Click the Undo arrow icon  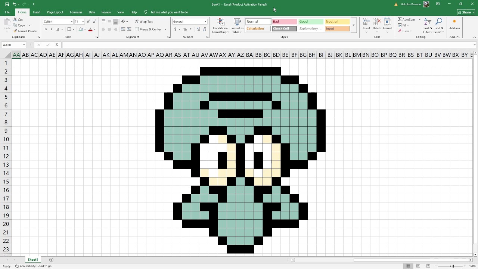(14, 4)
